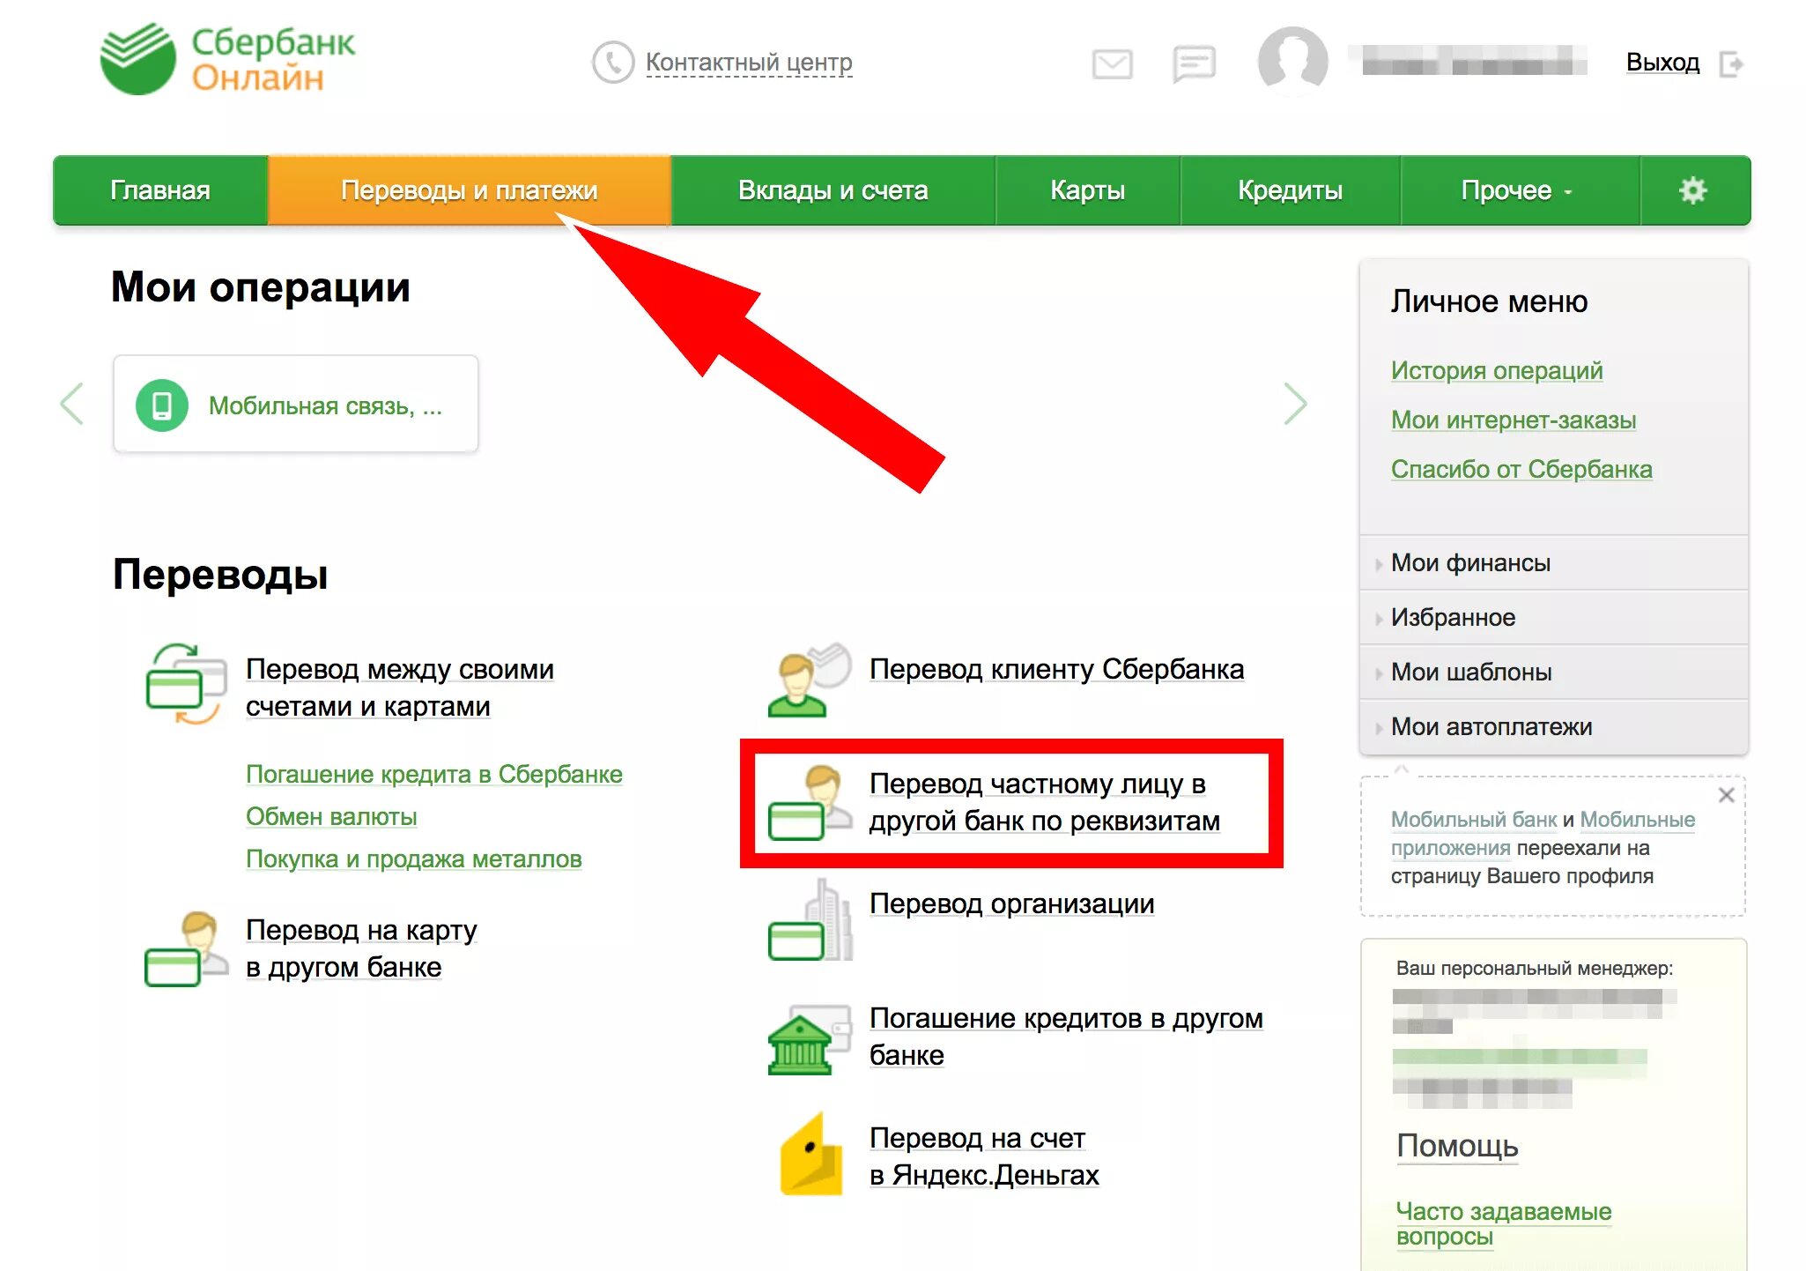Open Перевод клиенту Сбербанка link

point(1056,669)
